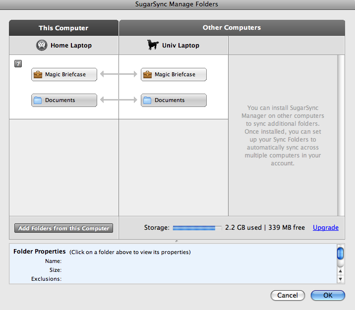The width and height of the screenshot is (355, 310).
Task: Click the sync arrow between Magic Briefcase folders
Action: [x=118, y=74]
